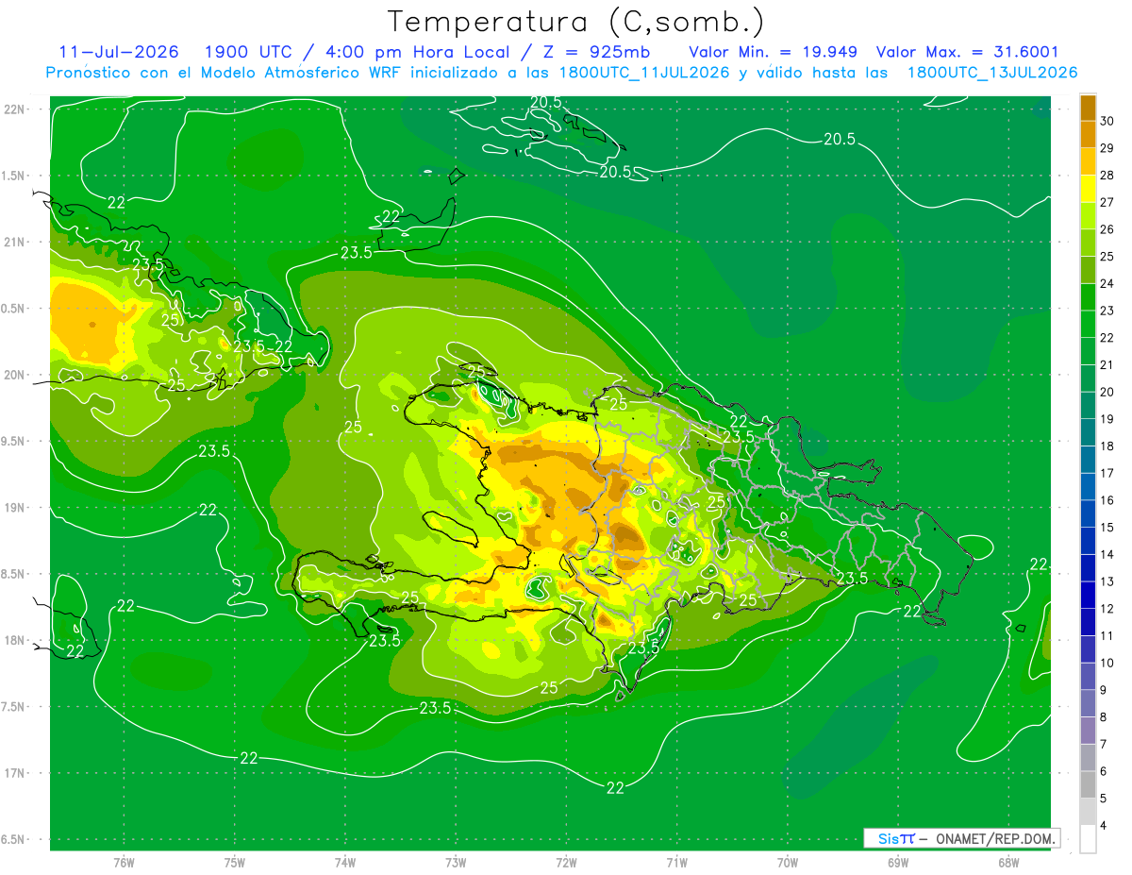This screenshot has height=875, width=1132.
Task: Click color scale label '10'
Action: point(1108,663)
